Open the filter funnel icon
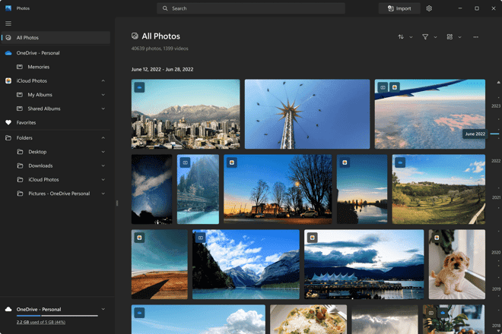Viewport: 502px width, 334px height. click(x=425, y=36)
